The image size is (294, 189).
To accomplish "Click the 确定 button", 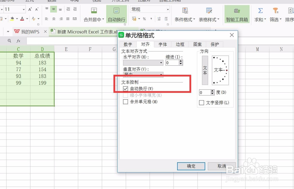I will [191, 166].
